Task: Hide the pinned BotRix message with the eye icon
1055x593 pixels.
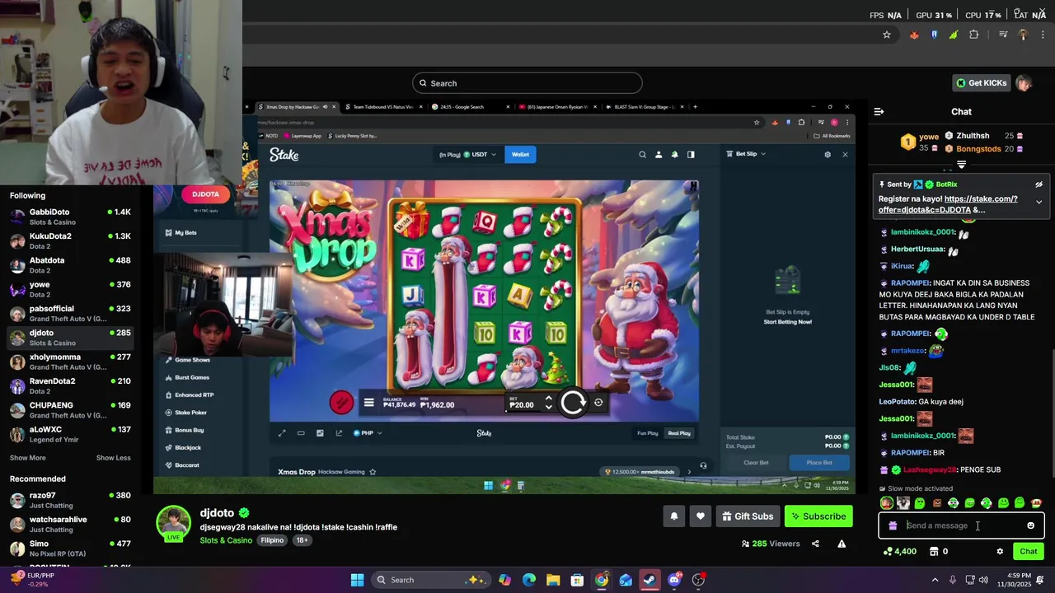Action: coord(1039,184)
